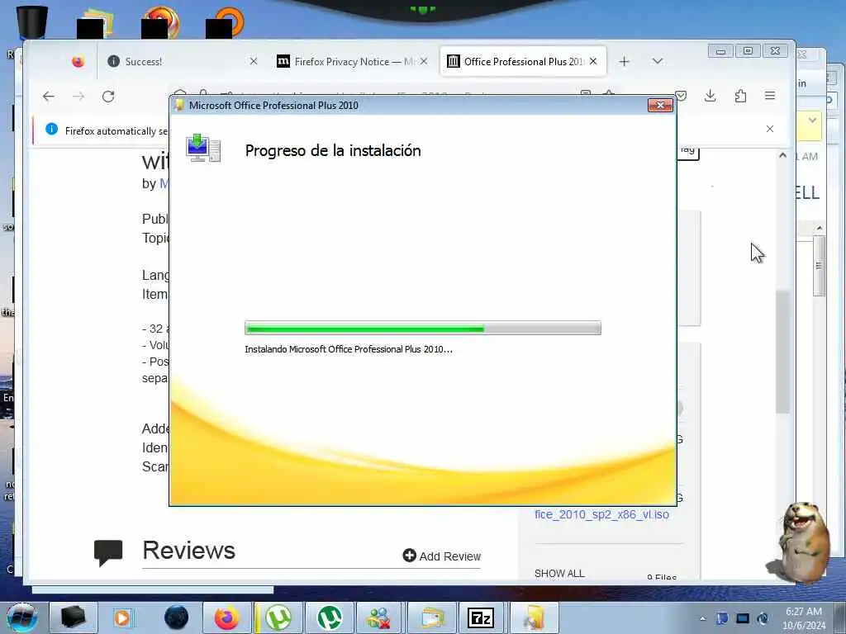846x634 pixels.
Task: Click the taskbar clock showing 6:27 AM
Action: click(x=804, y=618)
